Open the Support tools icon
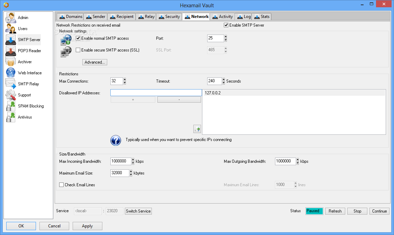 click(11, 95)
